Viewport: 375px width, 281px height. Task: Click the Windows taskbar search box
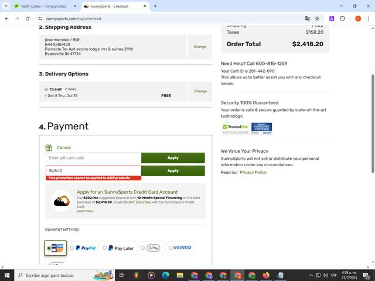(x=64, y=275)
